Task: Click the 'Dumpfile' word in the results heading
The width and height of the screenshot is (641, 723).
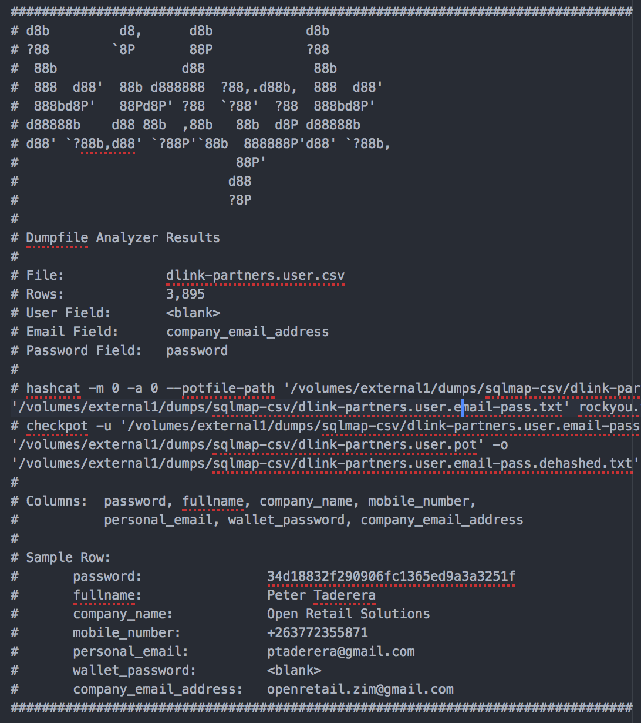Action: click(57, 237)
